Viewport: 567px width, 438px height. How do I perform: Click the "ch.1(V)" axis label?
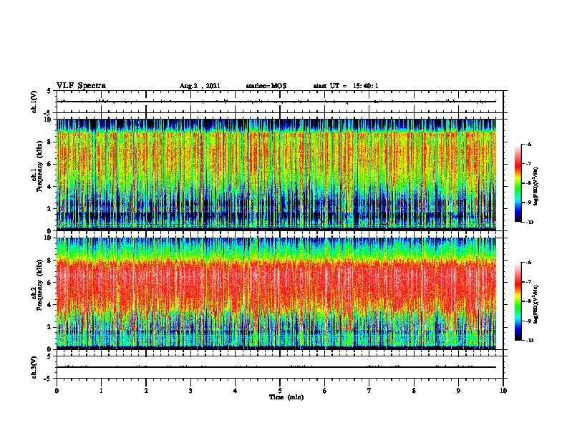click(34, 102)
